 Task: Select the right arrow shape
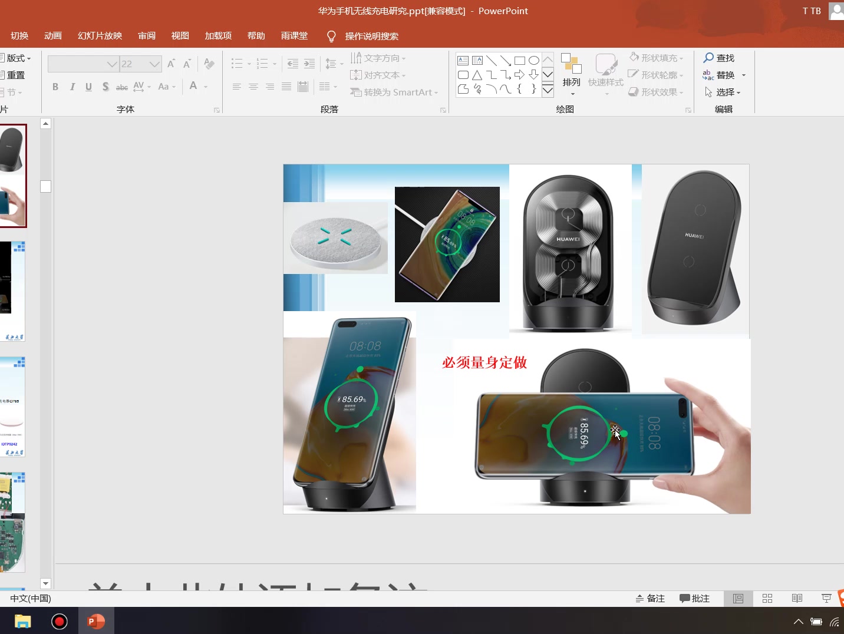(520, 75)
